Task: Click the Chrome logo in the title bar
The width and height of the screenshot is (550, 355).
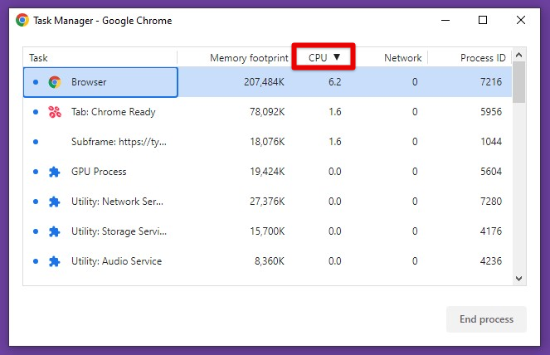Action: [22, 21]
